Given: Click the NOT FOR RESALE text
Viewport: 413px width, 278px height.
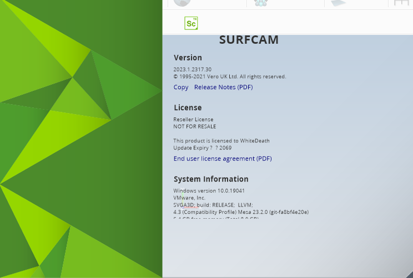Looking at the screenshot, I should [x=195, y=126].
